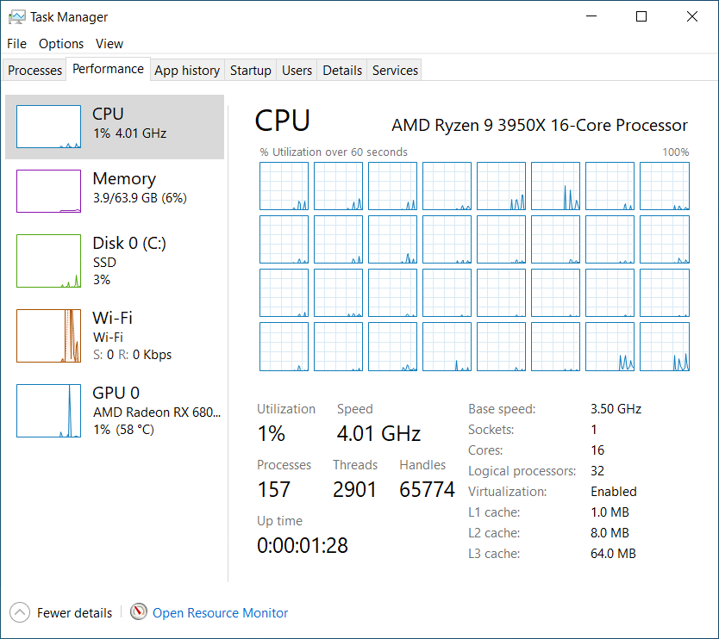Click the L3 cache value 64.0 MB
Image resolution: width=719 pixels, height=639 pixels.
(613, 554)
